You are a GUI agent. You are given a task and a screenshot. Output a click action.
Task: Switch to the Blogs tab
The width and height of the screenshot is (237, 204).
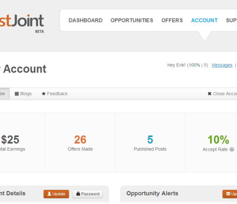click(23, 94)
